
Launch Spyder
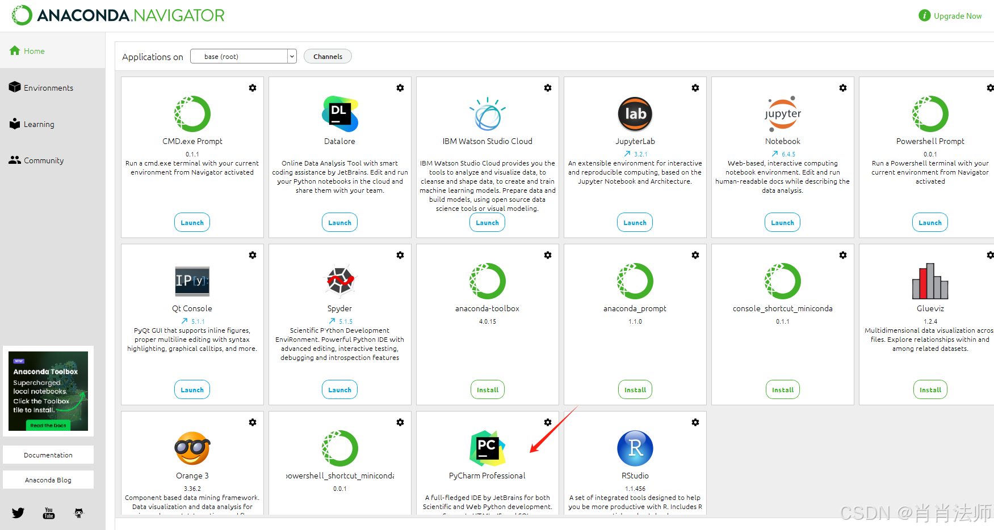pos(340,389)
